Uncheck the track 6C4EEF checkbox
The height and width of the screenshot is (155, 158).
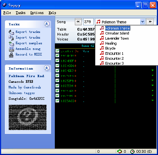(57, 60)
